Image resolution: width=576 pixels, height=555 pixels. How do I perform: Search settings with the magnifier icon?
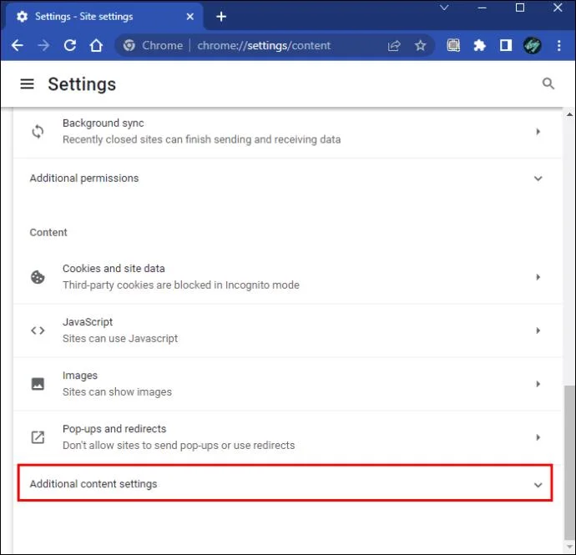tap(548, 83)
